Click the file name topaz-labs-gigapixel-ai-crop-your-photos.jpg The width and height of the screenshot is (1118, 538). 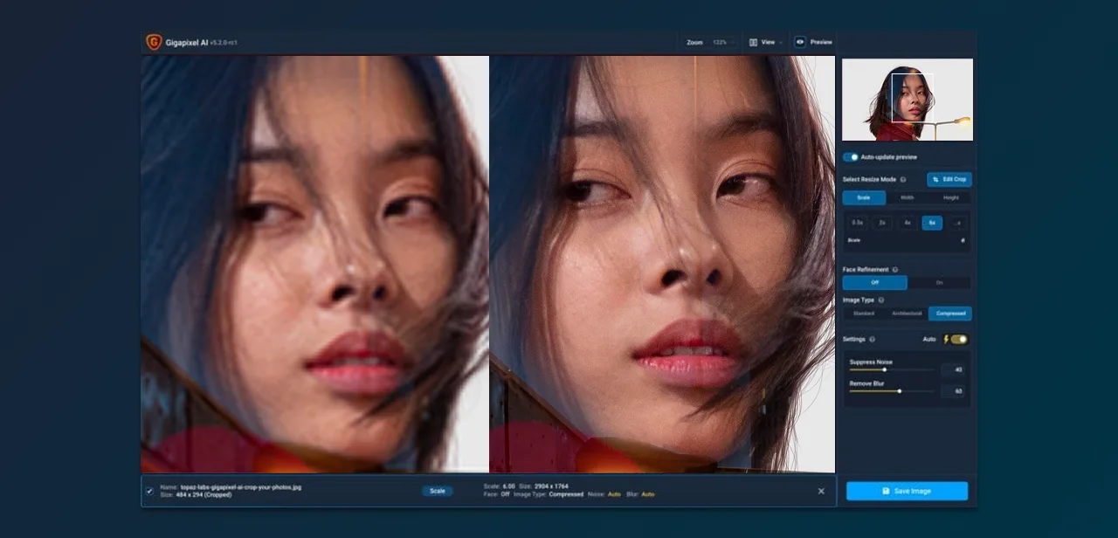click(x=241, y=486)
